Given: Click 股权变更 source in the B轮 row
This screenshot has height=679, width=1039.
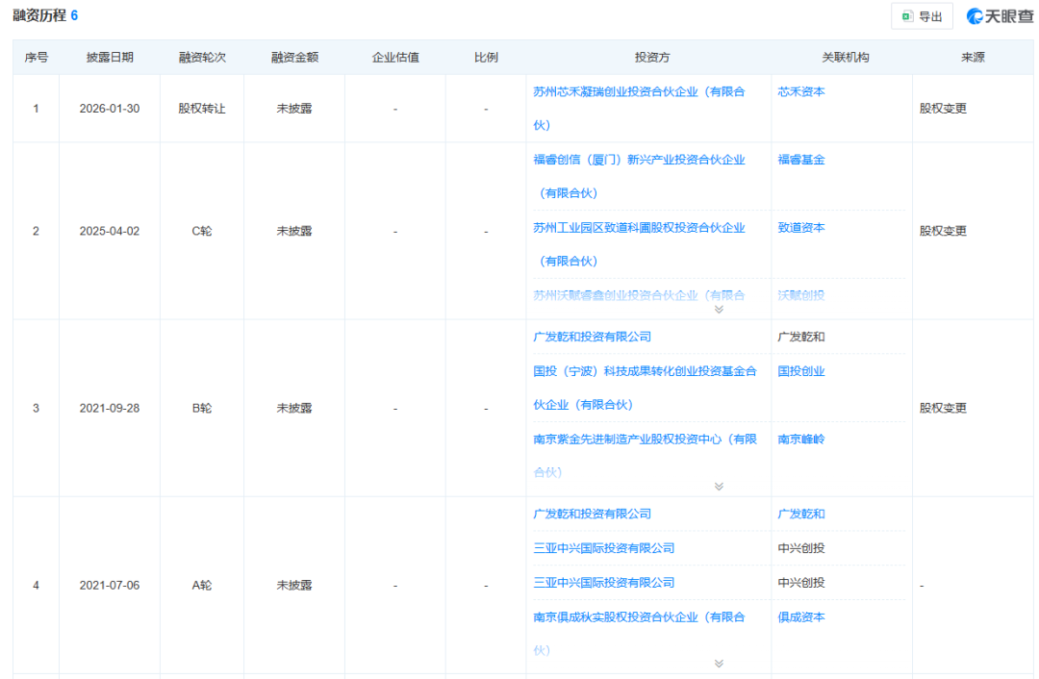Looking at the screenshot, I should pos(943,408).
